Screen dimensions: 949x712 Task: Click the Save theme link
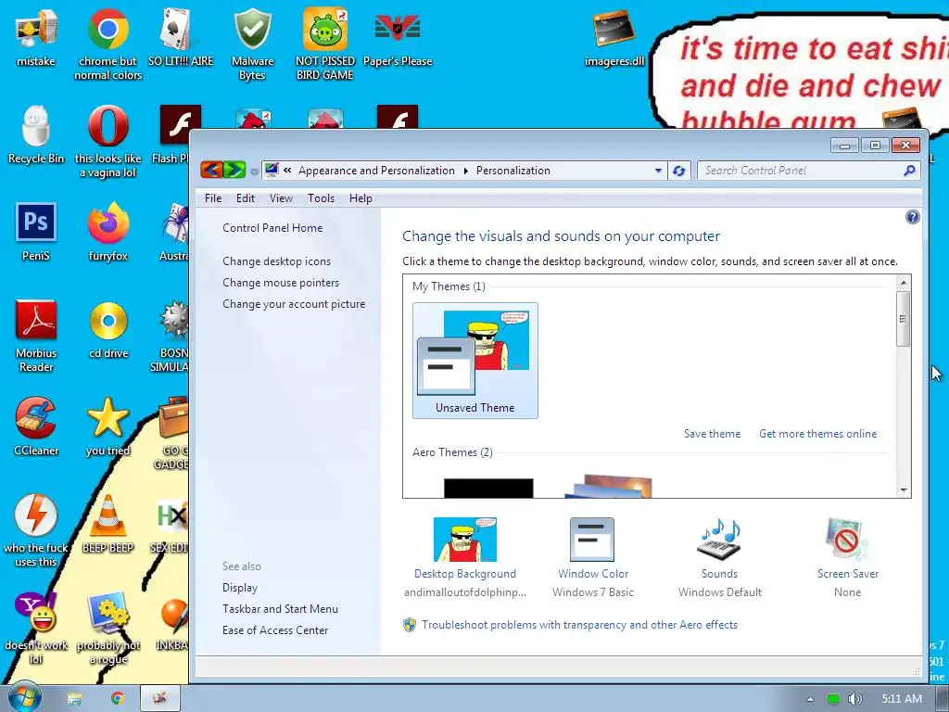[x=712, y=434]
